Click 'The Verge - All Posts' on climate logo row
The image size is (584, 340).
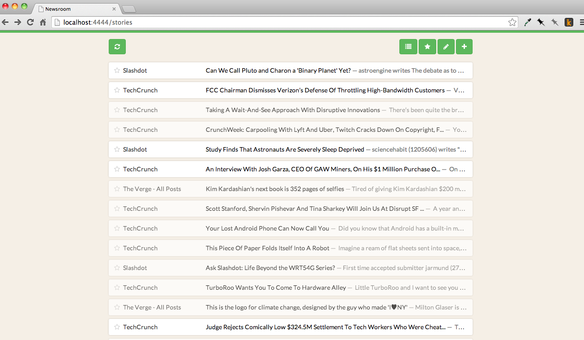coord(152,307)
